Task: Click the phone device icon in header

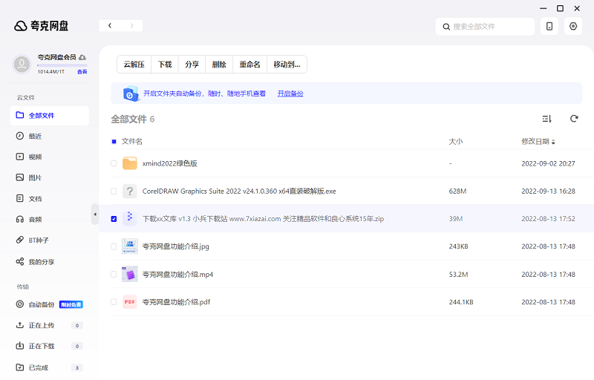Action: click(549, 26)
